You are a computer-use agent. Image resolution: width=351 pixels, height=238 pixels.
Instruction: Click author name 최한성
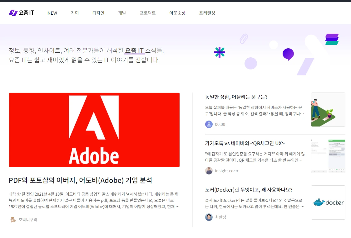[220, 217]
